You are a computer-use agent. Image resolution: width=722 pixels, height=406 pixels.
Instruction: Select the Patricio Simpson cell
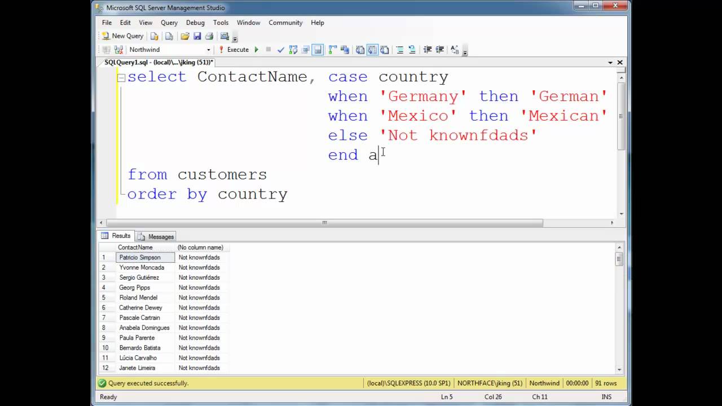click(x=146, y=258)
